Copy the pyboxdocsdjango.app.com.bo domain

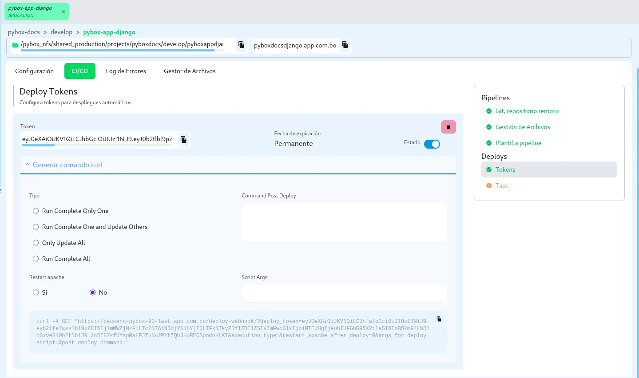pyautogui.click(x=345, y=45)
